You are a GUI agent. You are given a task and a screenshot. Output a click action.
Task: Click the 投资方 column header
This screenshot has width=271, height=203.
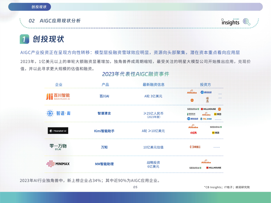point(205,85)
